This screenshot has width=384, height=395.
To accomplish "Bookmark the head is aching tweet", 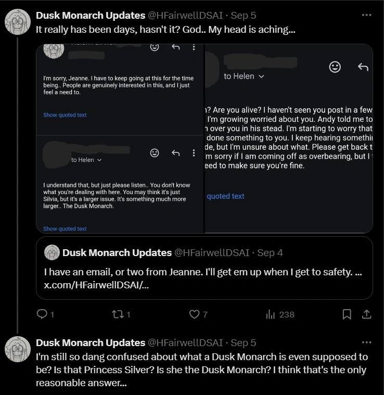I will pyautogui.click(x=347, y=314).
